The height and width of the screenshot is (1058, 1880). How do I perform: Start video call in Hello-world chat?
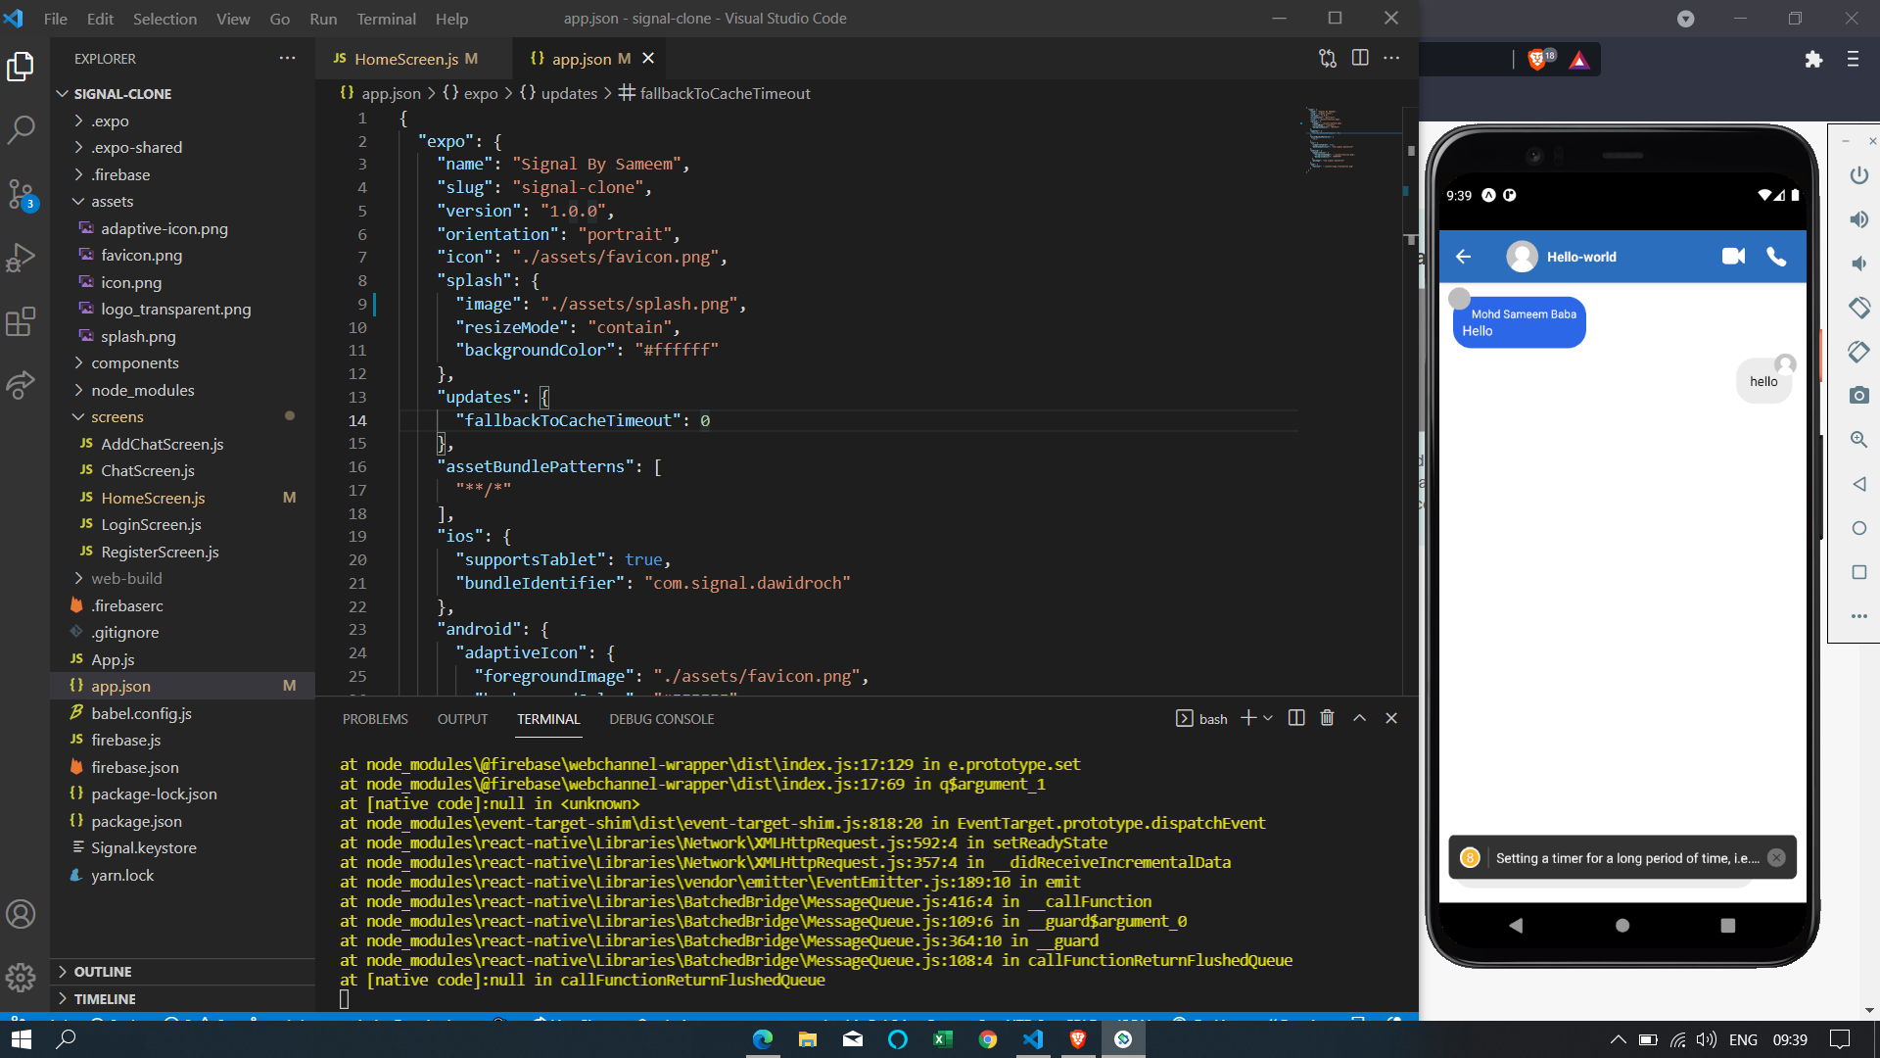click(x=1733, y=257)
